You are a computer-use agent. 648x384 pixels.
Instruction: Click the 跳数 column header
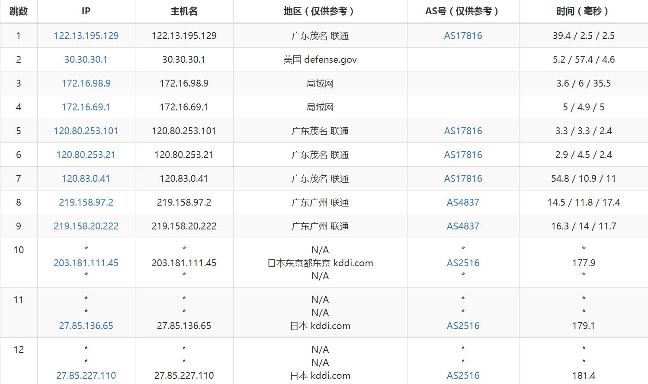(19, 11)
